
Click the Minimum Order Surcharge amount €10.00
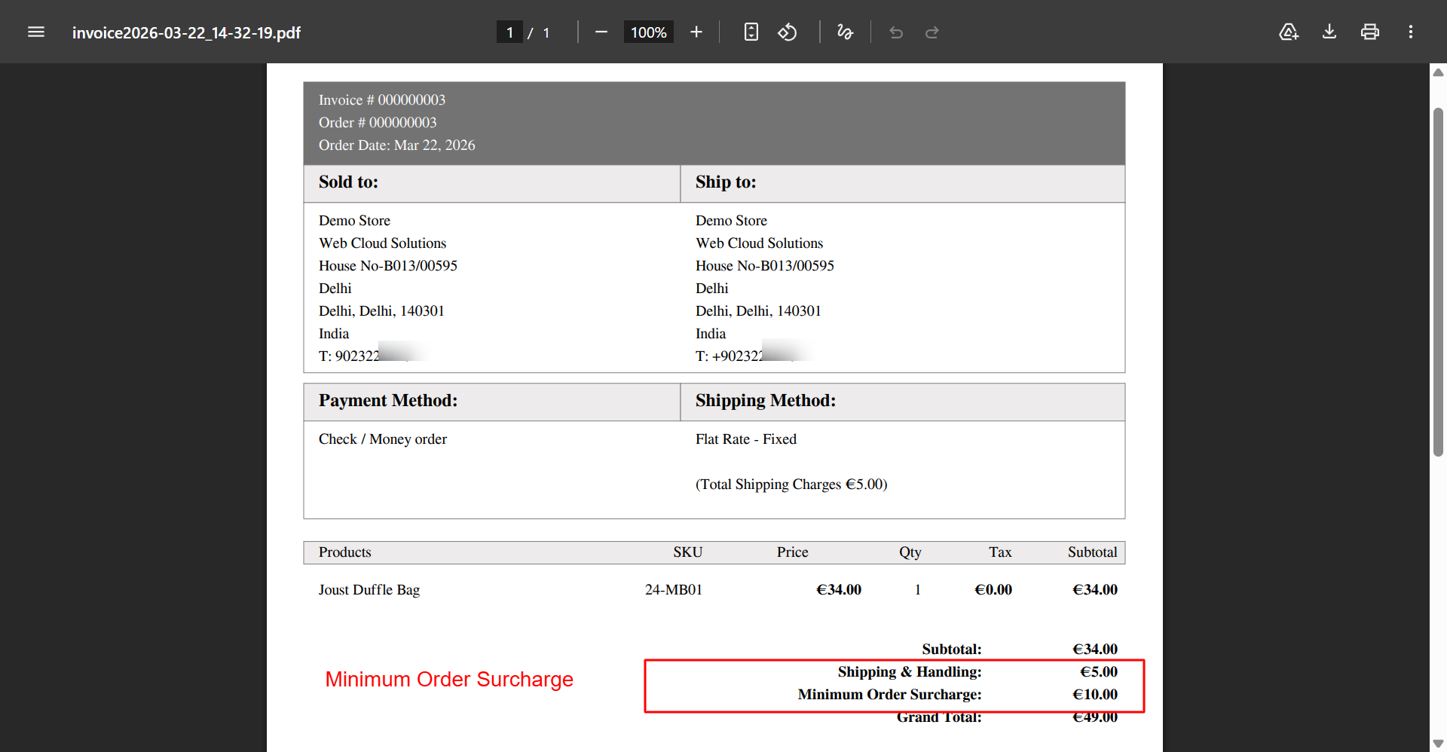pyautogui.click(x=1095, y=694)
